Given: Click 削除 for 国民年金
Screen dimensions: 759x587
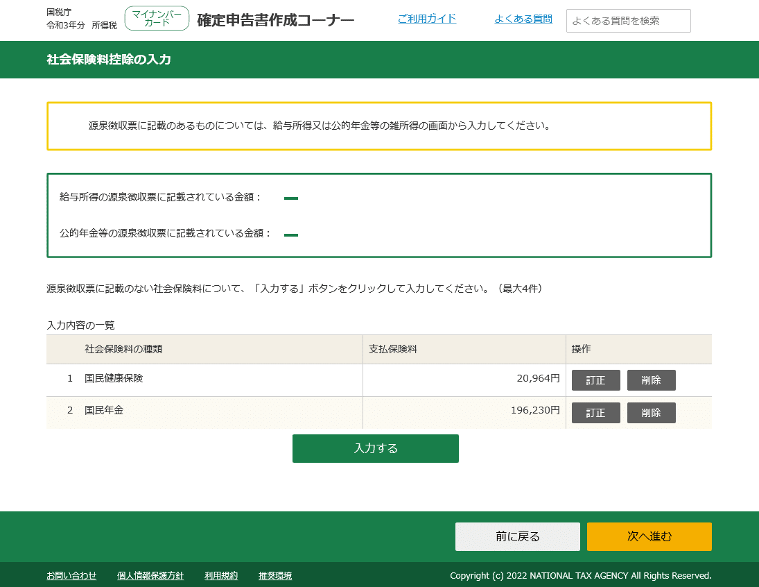Looking at the screenshot, I should click(651, 412).
